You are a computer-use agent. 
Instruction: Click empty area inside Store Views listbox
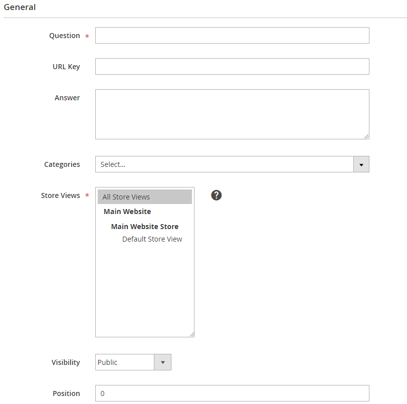pyautogui.click(x=144, y=291)
